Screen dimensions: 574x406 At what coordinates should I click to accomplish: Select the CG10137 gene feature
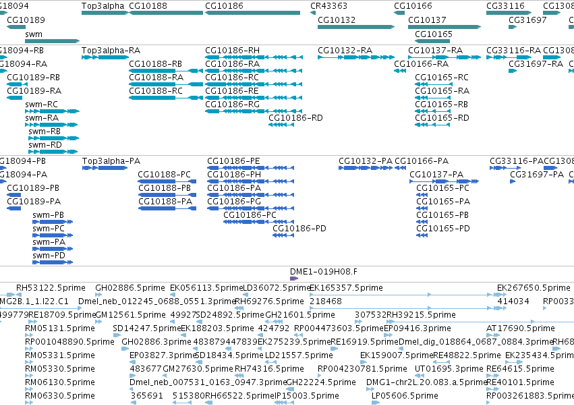tap(444, 27)
